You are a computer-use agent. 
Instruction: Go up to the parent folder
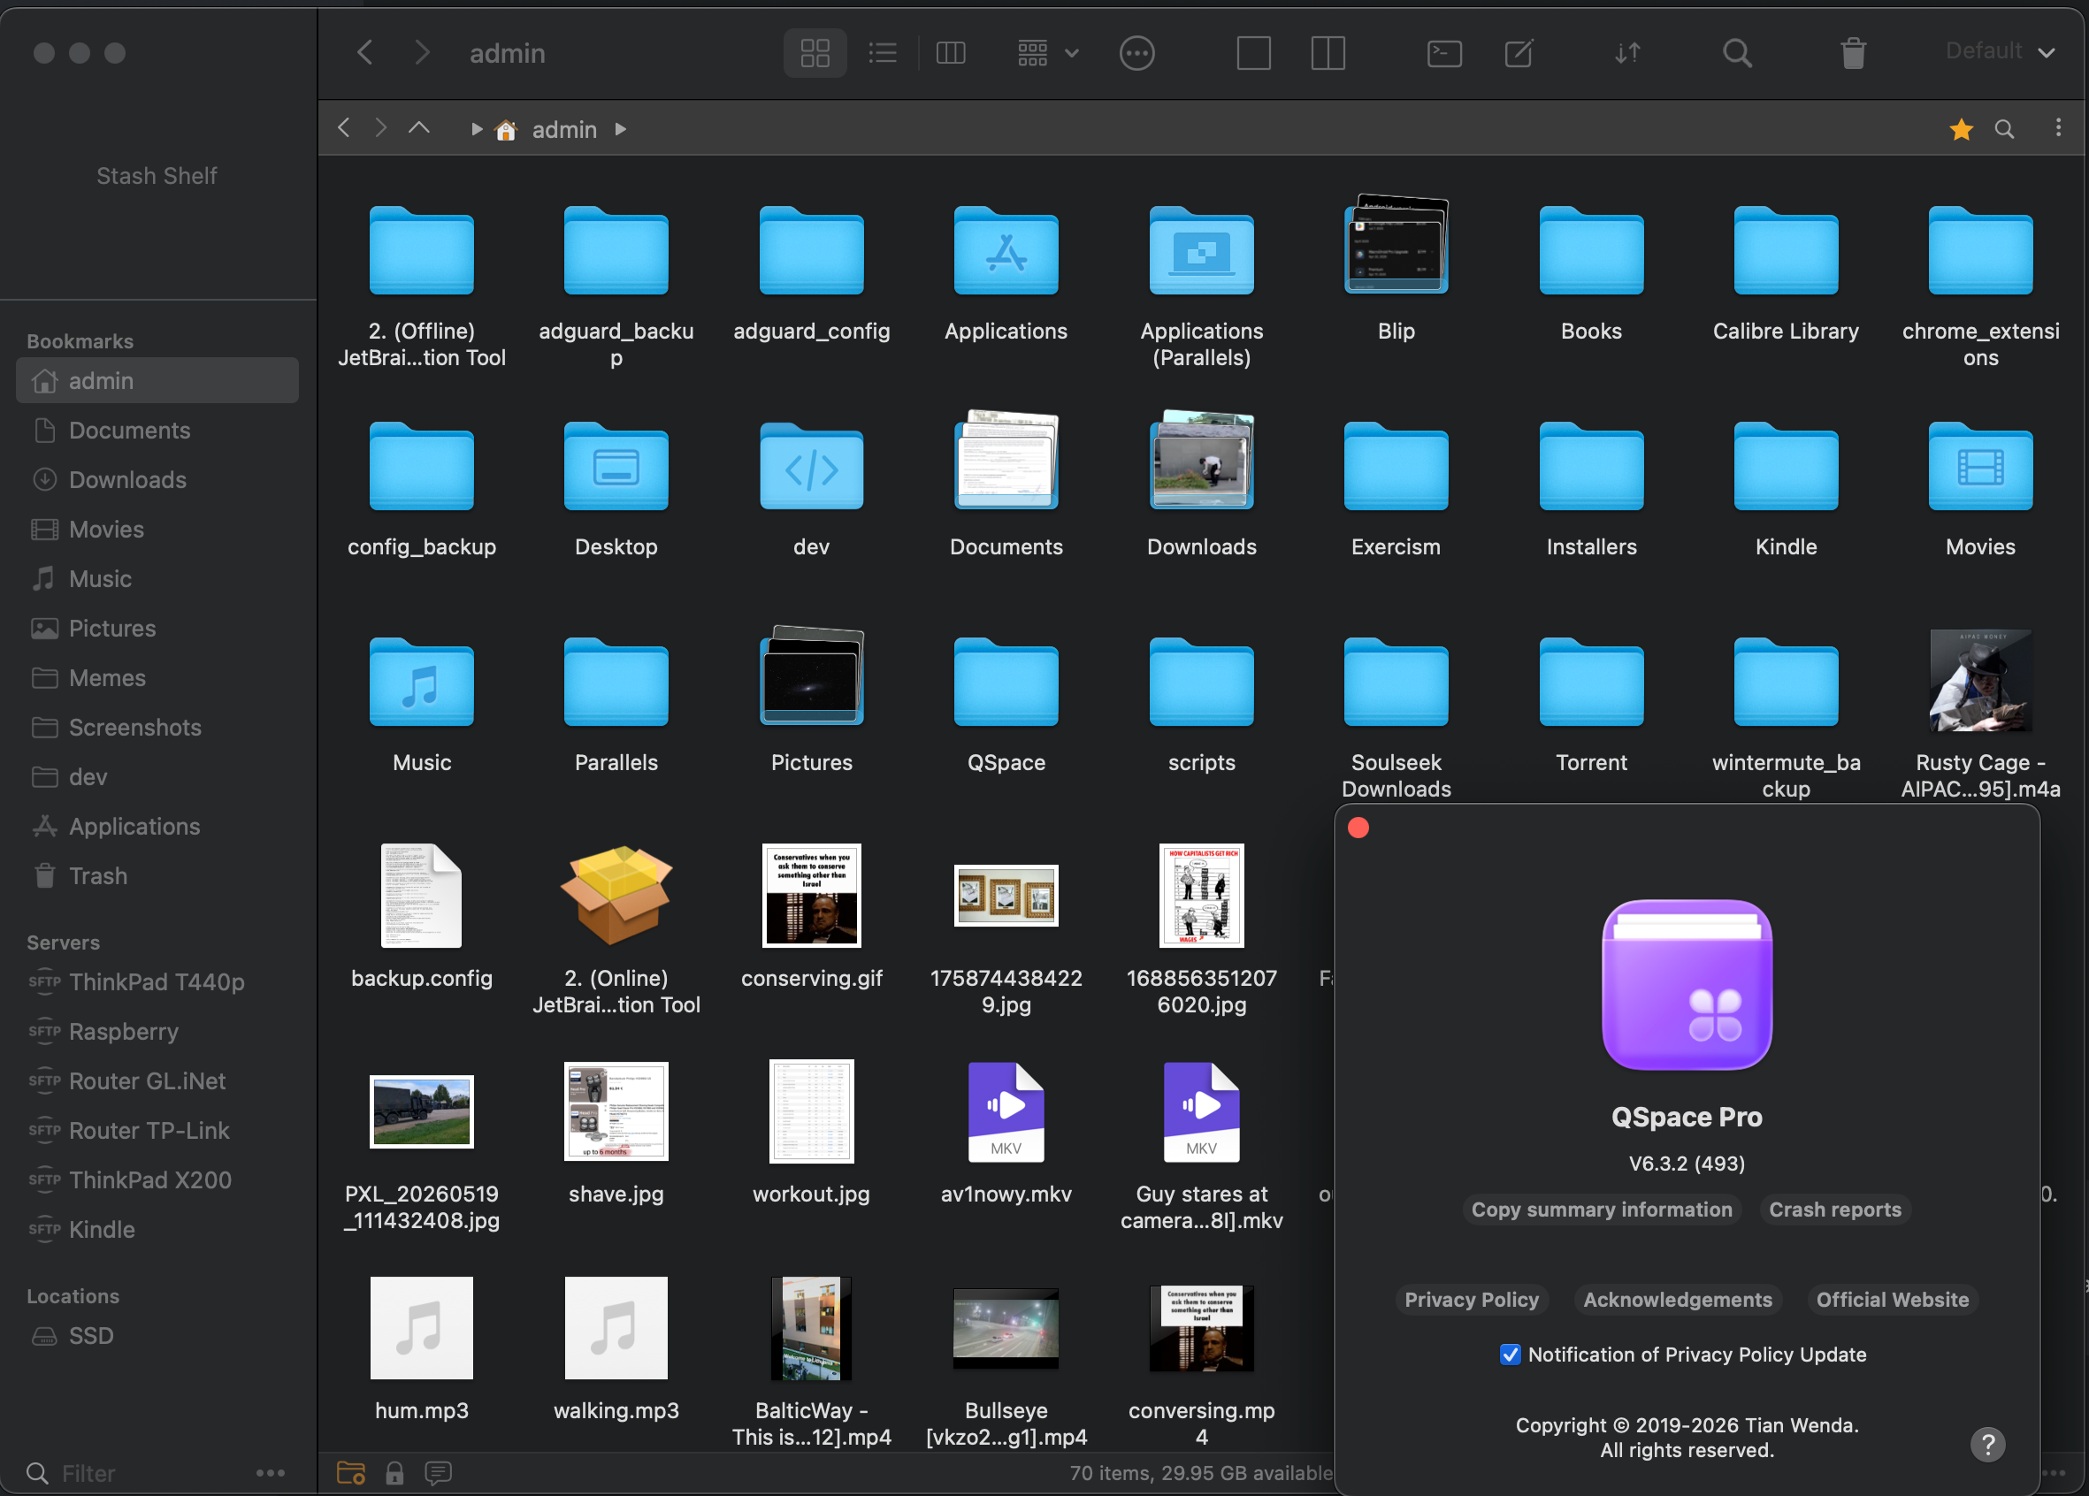click(419, 128)
